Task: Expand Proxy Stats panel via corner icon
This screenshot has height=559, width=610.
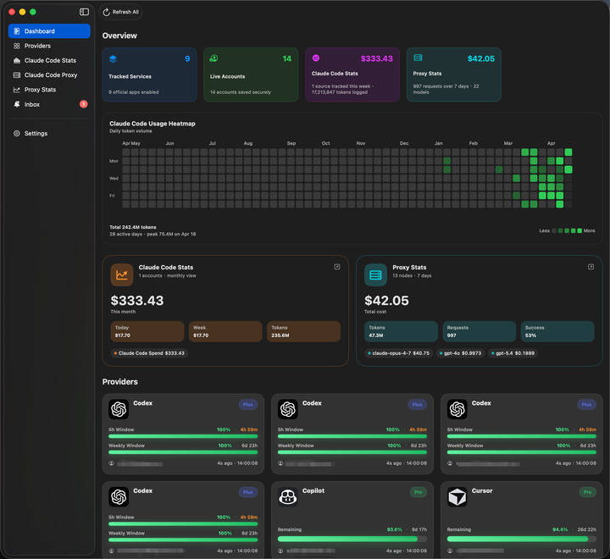Action: pos(591,267)
